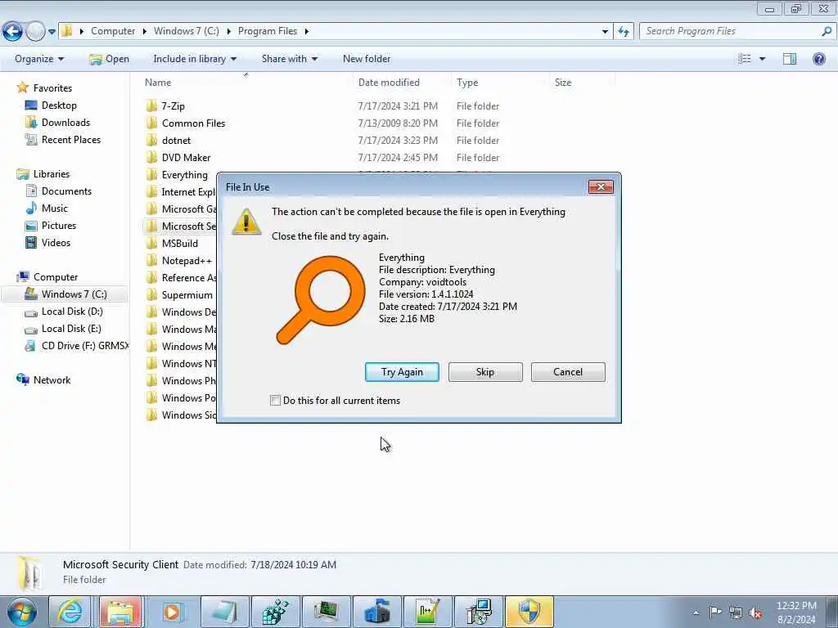838x628 pixels.
Task: Select the Notepad++ folder
Action: click(x=187, y=261)
